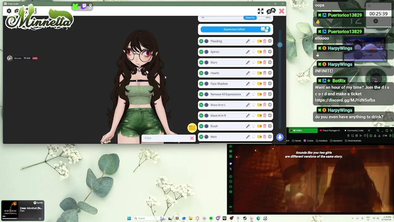Expand the Main hotkey with plus icon
The width and height of the screenshot is (394, 222).
click(x=270, y=137)
